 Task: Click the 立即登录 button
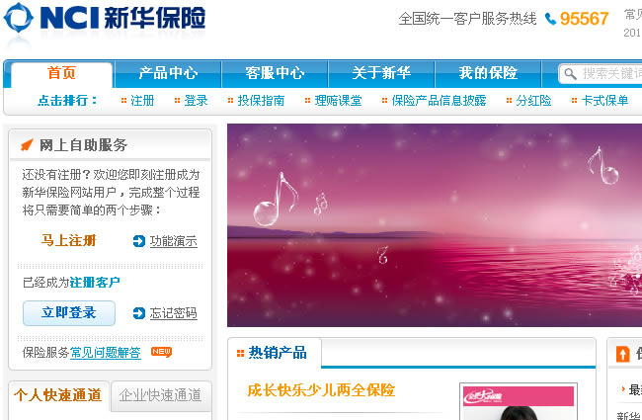[69, 313]
